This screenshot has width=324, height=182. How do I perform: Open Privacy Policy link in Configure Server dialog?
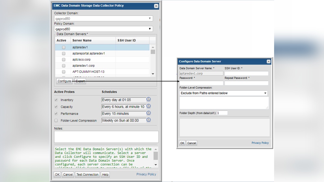pyautogui.click(x=260, y=143)
